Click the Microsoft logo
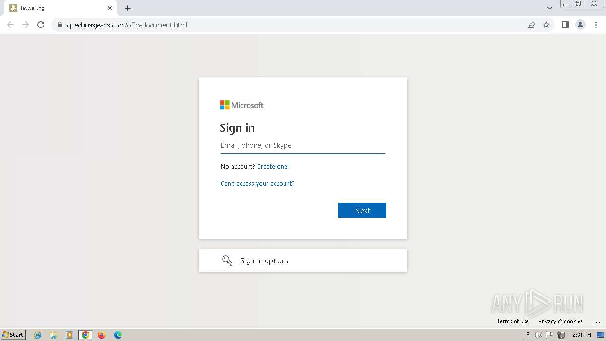 [241, 105]
